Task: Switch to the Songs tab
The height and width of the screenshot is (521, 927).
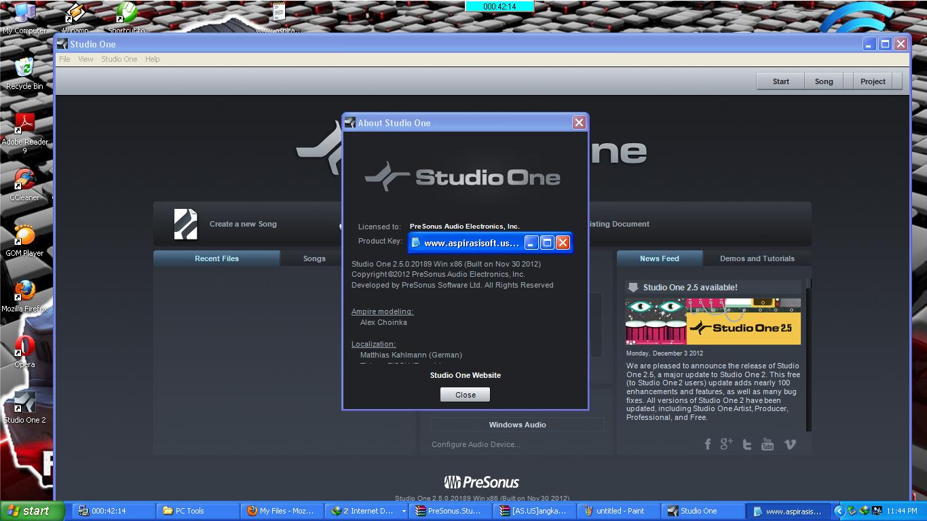Action: pyautogui.click(x=314, y=258)
